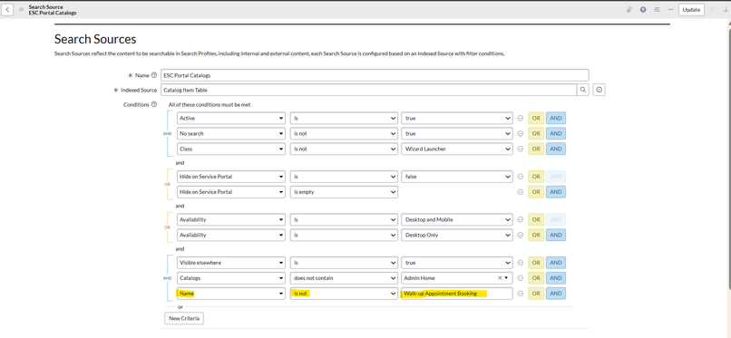Open the Name condition field dropdown

pos(231,294)
